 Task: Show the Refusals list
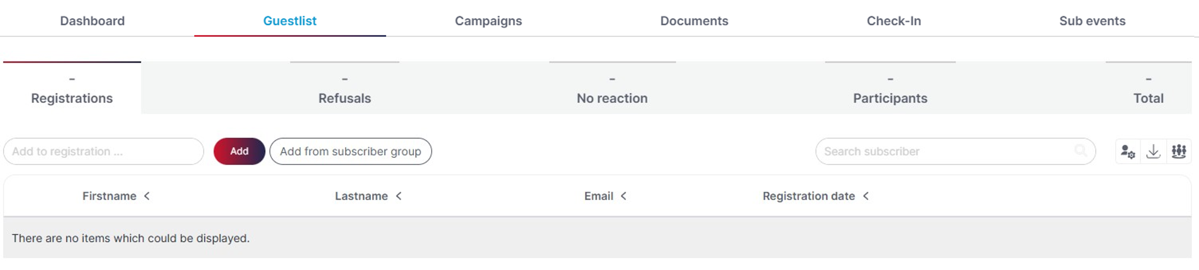pyautogui.click(x=344, y=88)
